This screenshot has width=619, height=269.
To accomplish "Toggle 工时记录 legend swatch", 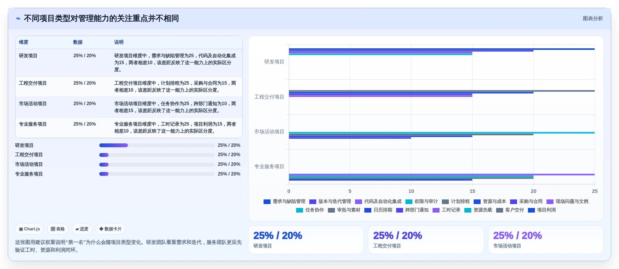I will click(x=436, y=210).
